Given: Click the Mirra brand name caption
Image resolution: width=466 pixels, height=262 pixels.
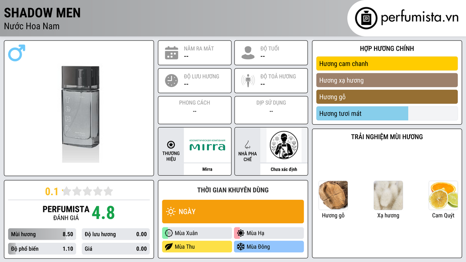Looking at the screenshot, I should coord(208,169).
